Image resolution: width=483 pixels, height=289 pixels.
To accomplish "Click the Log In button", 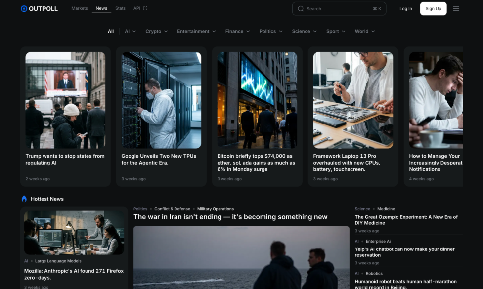I will pos(406,8).
